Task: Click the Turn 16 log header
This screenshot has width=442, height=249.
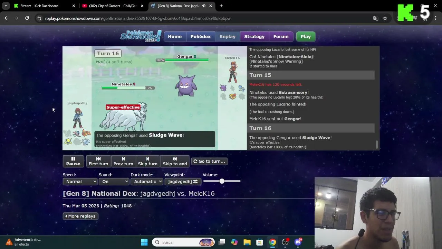Action: 311,128
